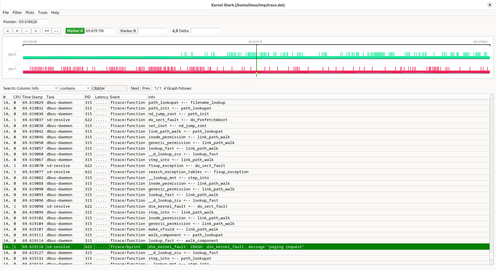This screenshot has height=270, width=496.
Task: Open the File menu
Action: 6,13
